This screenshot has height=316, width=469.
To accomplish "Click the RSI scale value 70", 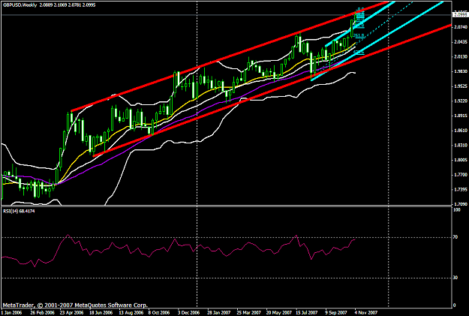I will (x=455, y=237).
